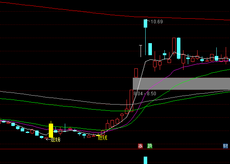230x164 pixels.
Task: Click the 10.69 high price label
Action: (x=157, y=22)
